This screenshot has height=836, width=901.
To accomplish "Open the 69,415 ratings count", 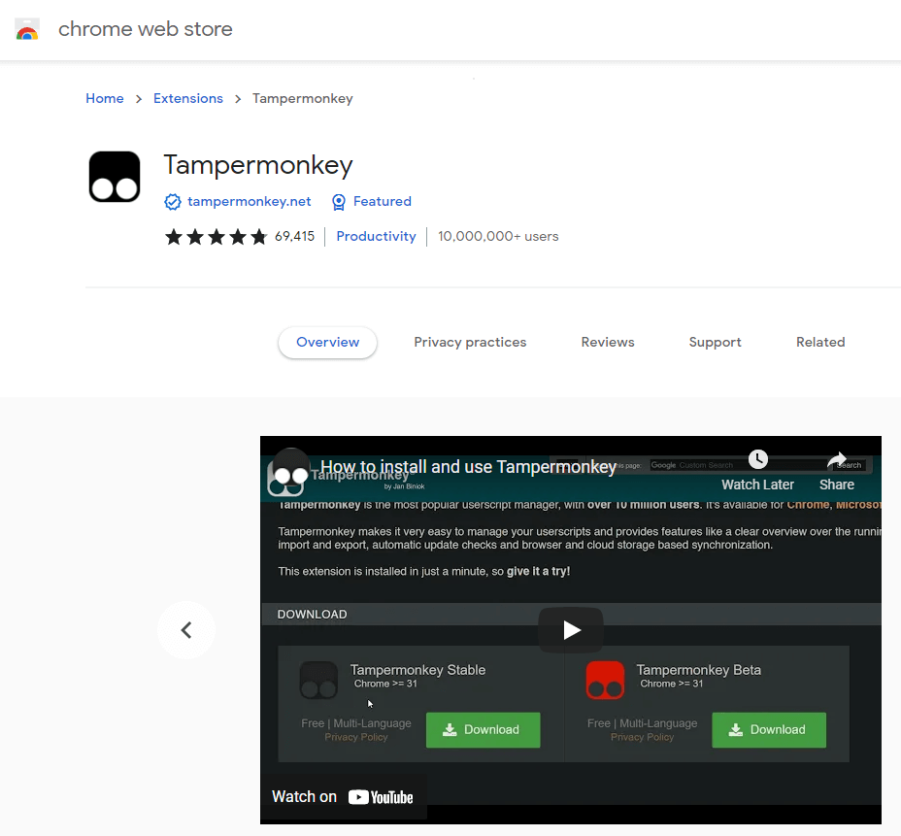I will tap(295, 236).
